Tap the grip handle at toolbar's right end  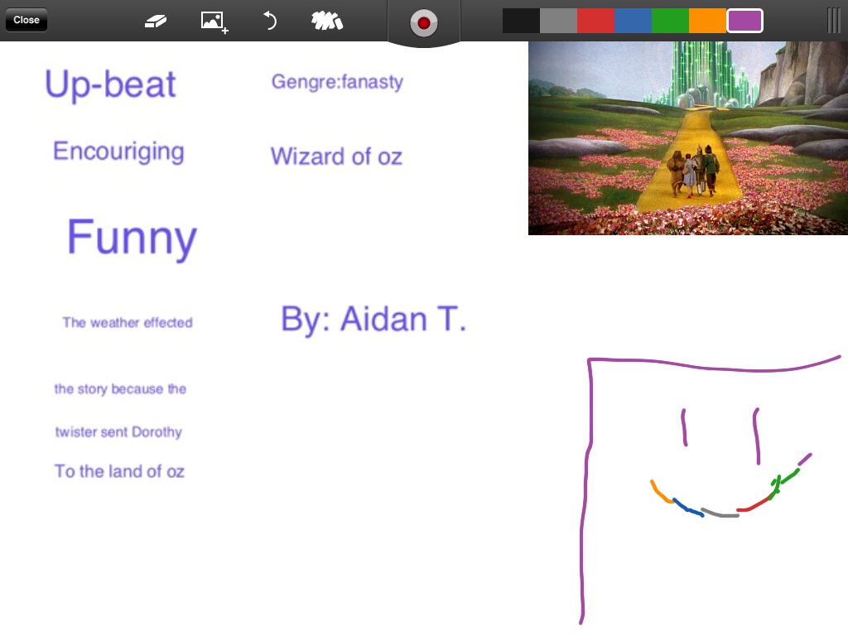[834, 21]
